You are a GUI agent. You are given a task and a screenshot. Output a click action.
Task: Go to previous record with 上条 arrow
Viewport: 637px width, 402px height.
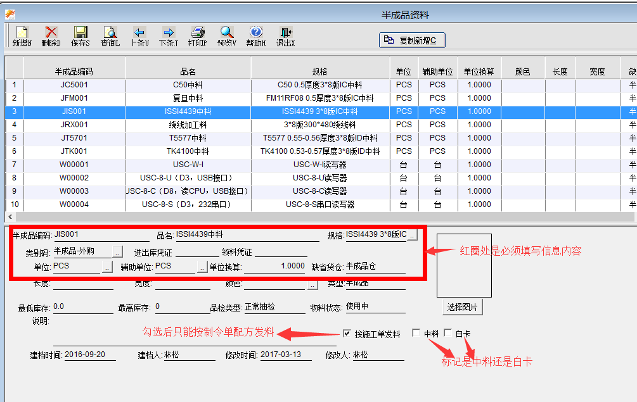coord(139,36)
